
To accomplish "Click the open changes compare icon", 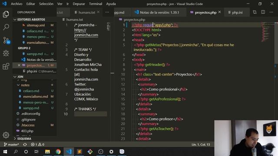I will point(255,12).
